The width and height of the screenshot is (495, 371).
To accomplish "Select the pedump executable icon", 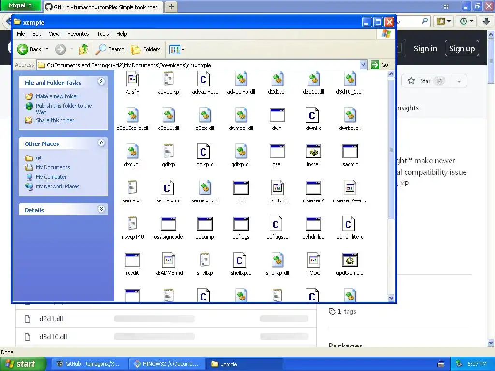I will (x=204, y=224).
